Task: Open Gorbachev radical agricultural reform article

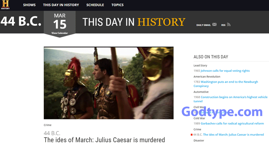Action: (232, 124)
